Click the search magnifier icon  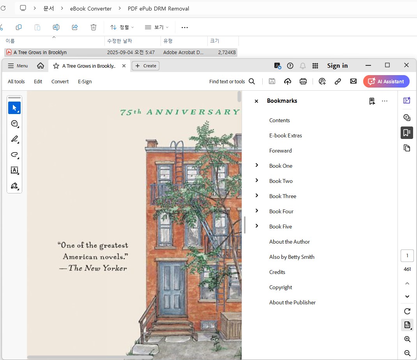252,81
